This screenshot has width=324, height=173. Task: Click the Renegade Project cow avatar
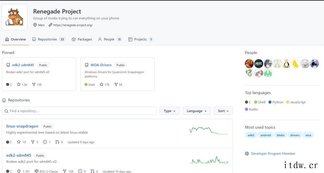click(x=15, y=17)
